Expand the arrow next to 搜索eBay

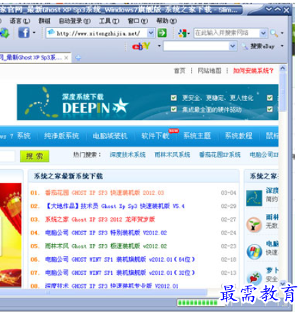pos(282,46)
